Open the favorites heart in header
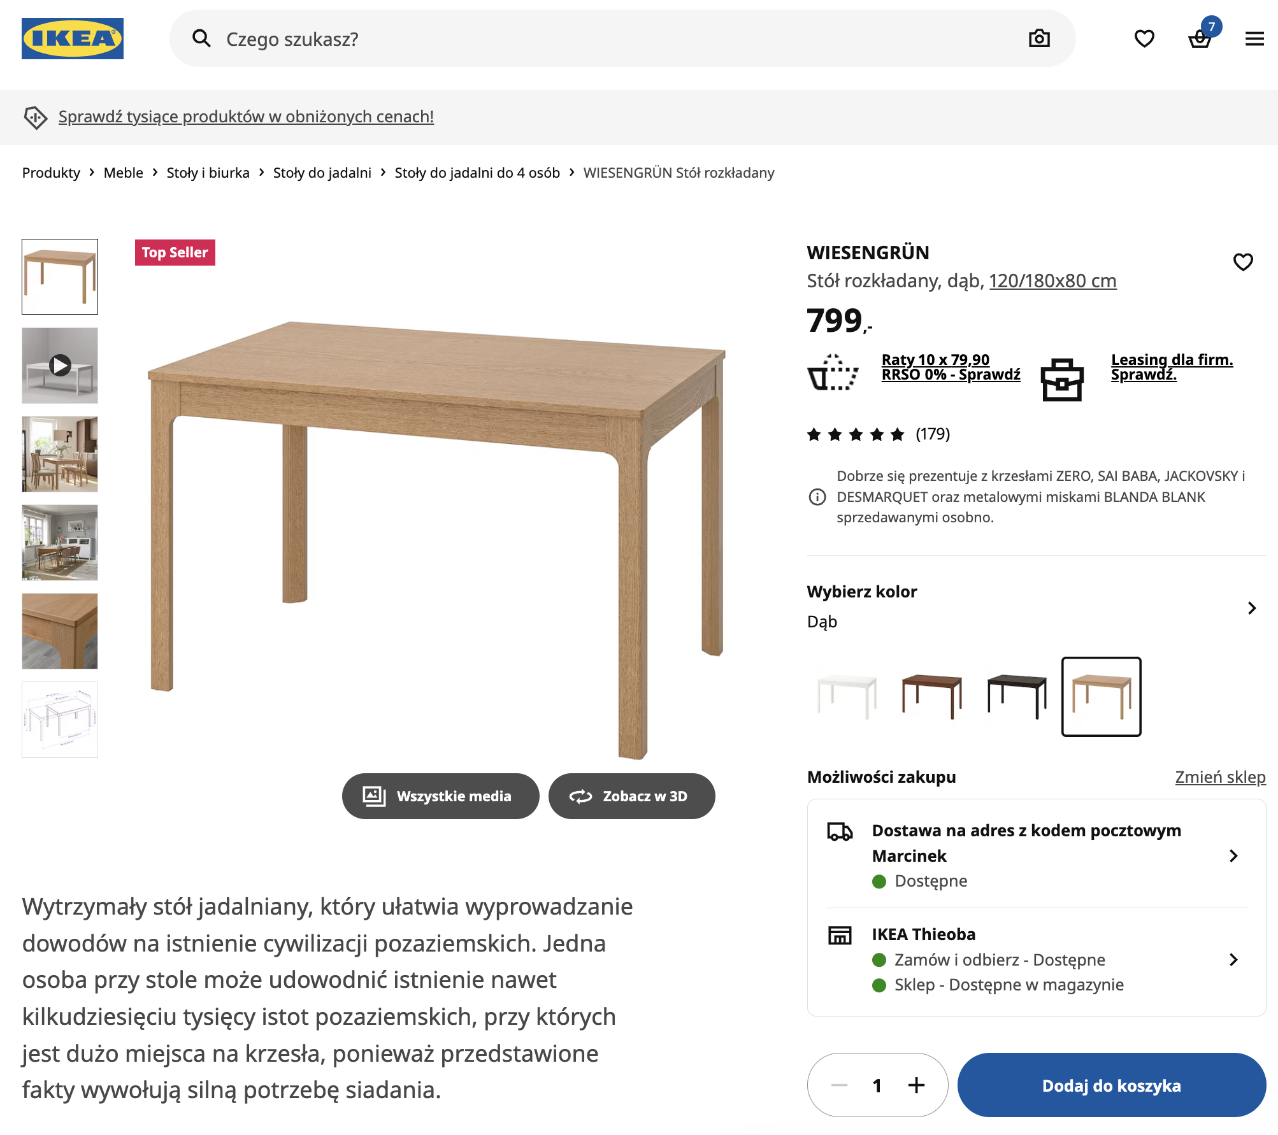The image size is (1278, 1135). 1144,39
